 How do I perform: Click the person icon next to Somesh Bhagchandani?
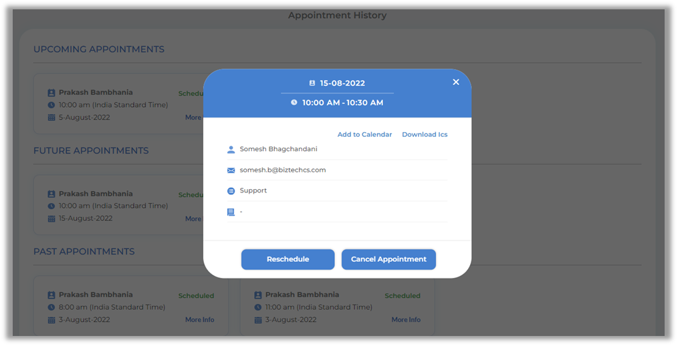tap(231, 150)
